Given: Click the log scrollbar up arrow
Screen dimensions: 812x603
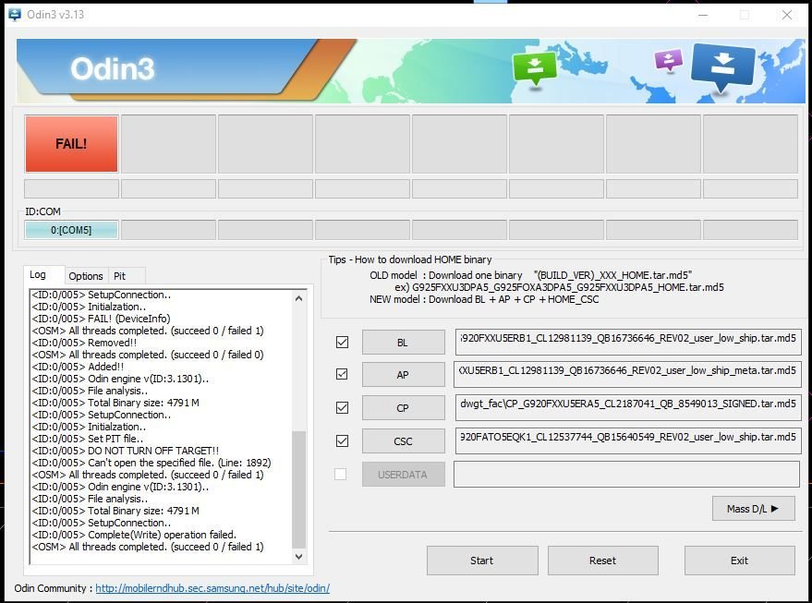Looking at the screenshot, I should pyautogui.click(x=298, y=298).
